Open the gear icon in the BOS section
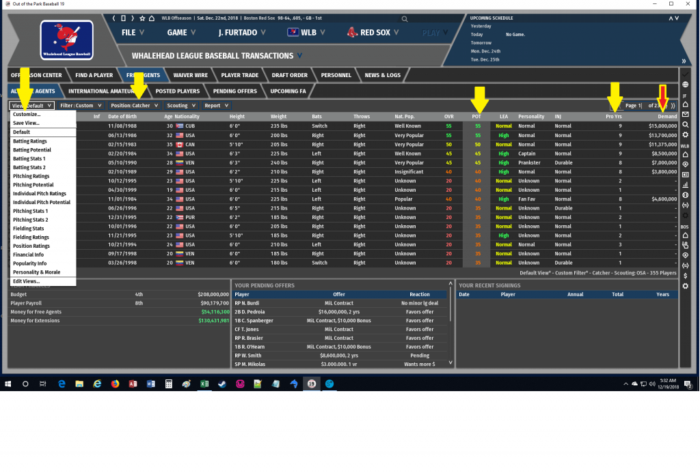700x473 pixels. 685,286
